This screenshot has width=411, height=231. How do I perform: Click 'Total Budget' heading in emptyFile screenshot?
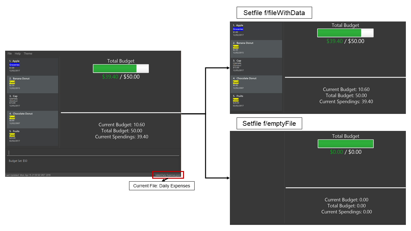pyautogui.click(x=345, y=136)
